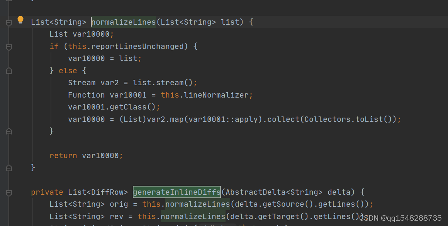
Task: Place caret on the normalizeLines method name
Action: (x=123, y=22)
